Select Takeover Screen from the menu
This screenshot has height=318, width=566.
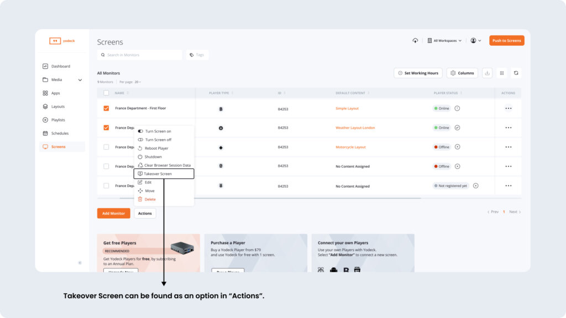158,174
